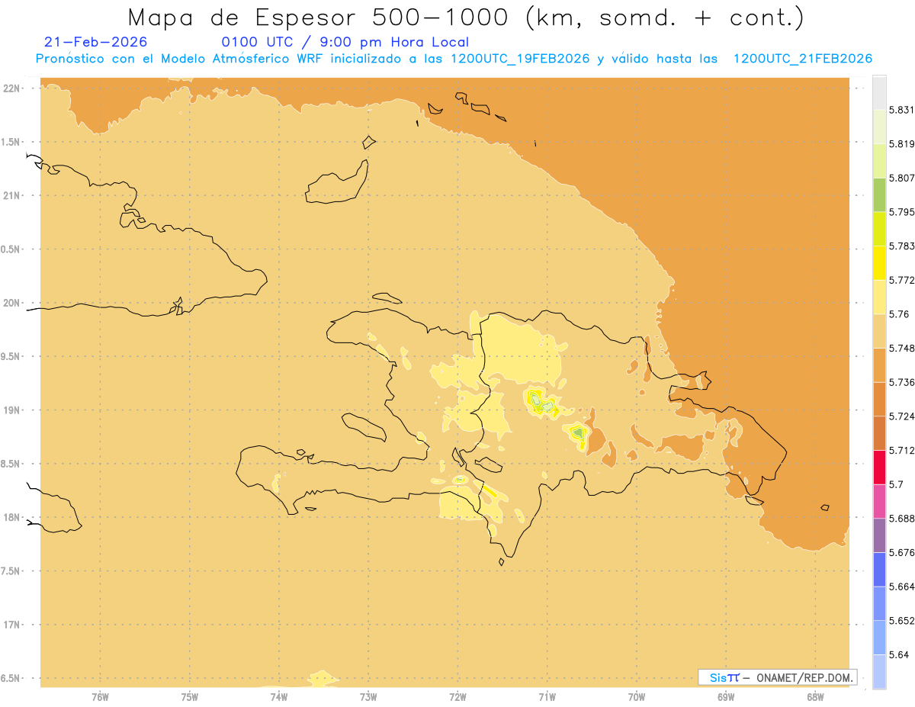The width and height of the screenshot is (915, 707).
Task: Click the legend value "5.795"
Action: (x=901, y=212)
